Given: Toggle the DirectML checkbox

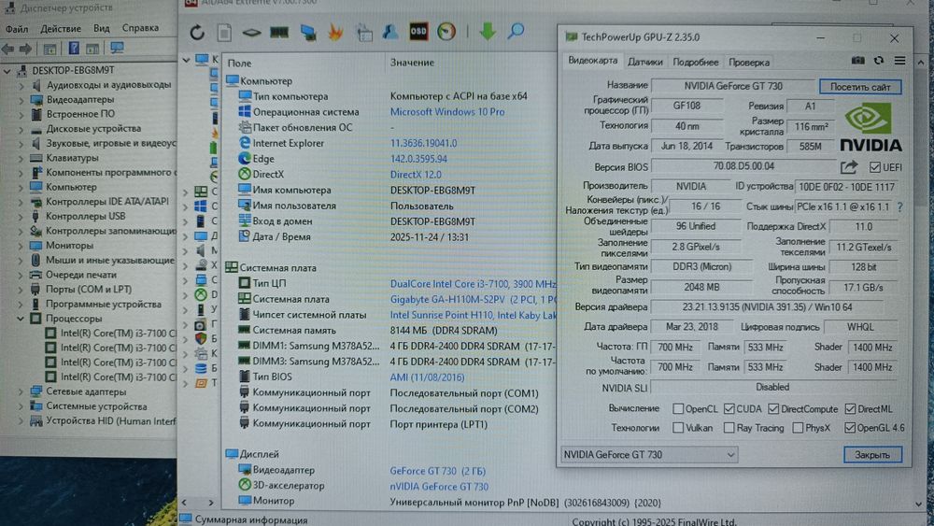Looking at the screenshot, I should 850,408.
